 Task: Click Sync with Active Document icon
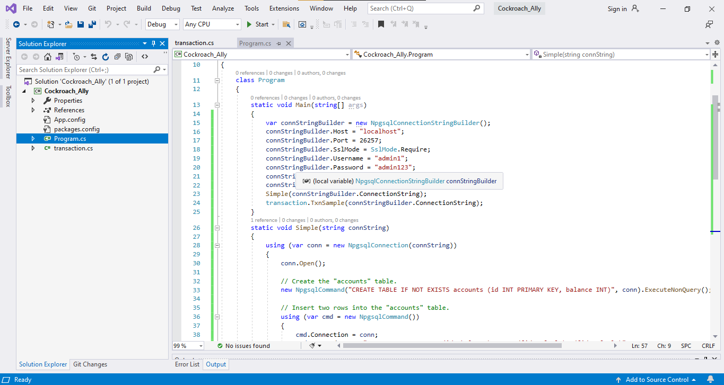[x=94, y=57]
